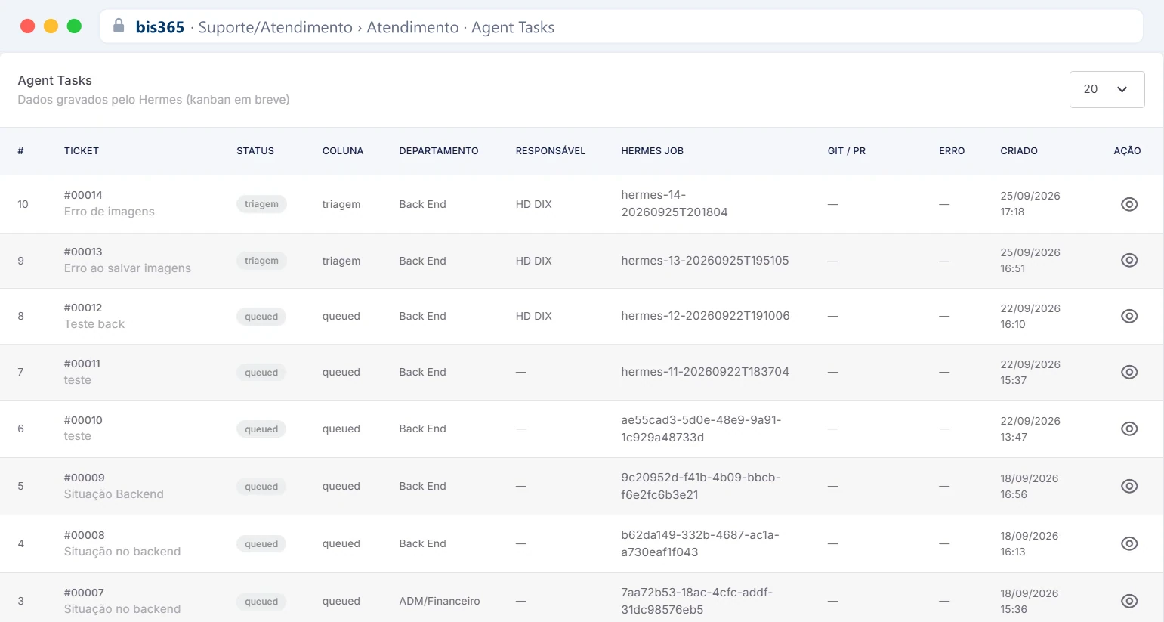Click the TICKET column header
Screen dimensions: 1164x622
pos(82,151)
